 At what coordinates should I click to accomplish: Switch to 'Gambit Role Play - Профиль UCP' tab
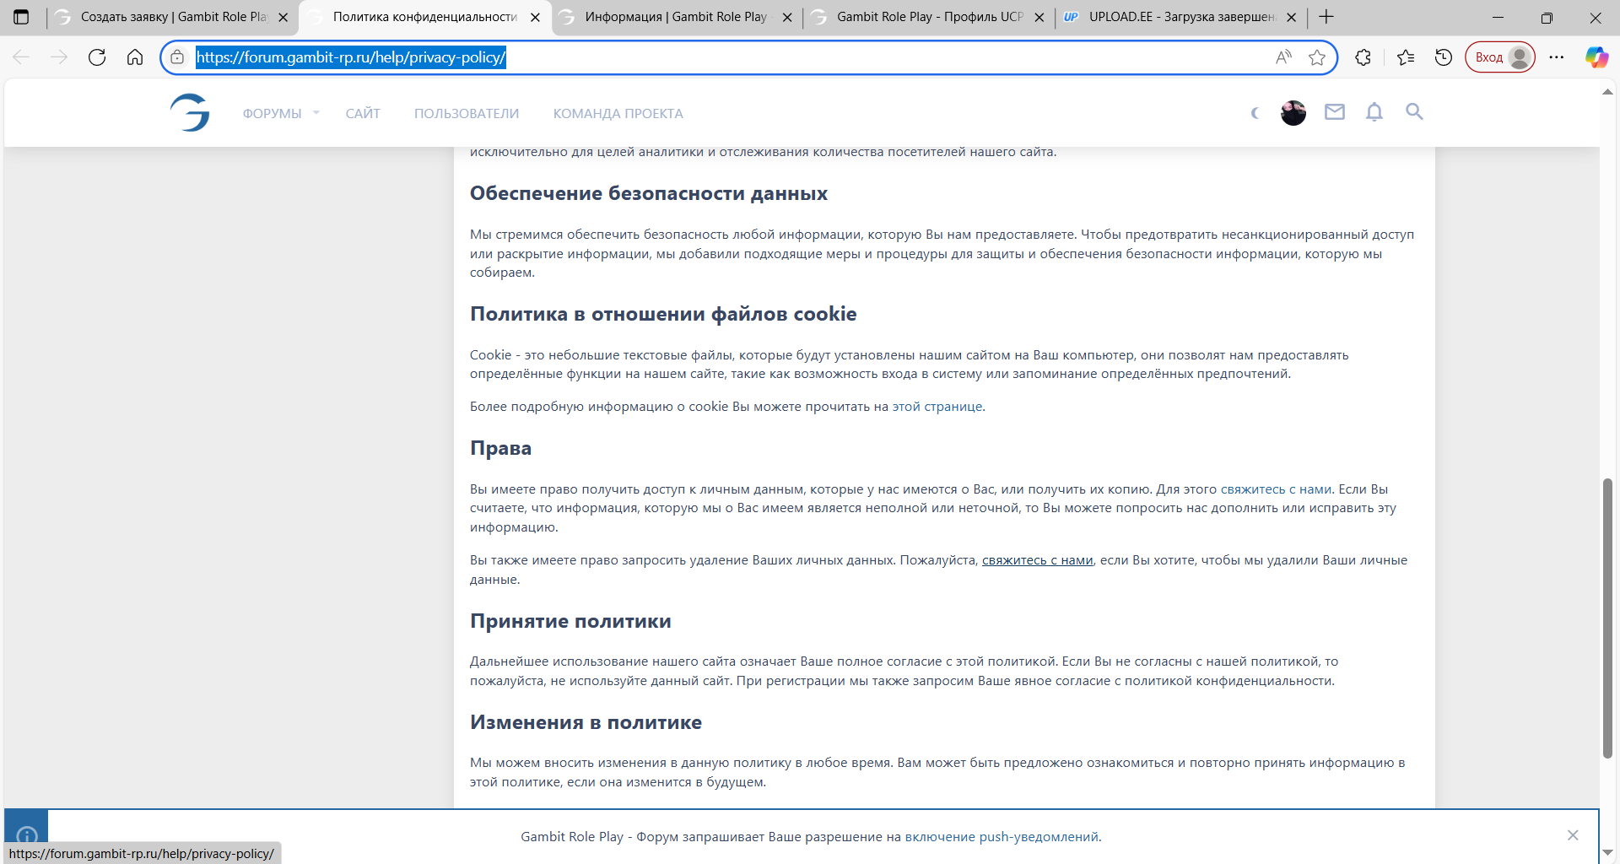point(929,17)
